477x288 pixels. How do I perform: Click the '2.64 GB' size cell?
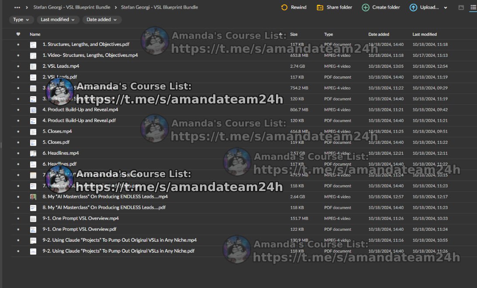click(297, 197)
